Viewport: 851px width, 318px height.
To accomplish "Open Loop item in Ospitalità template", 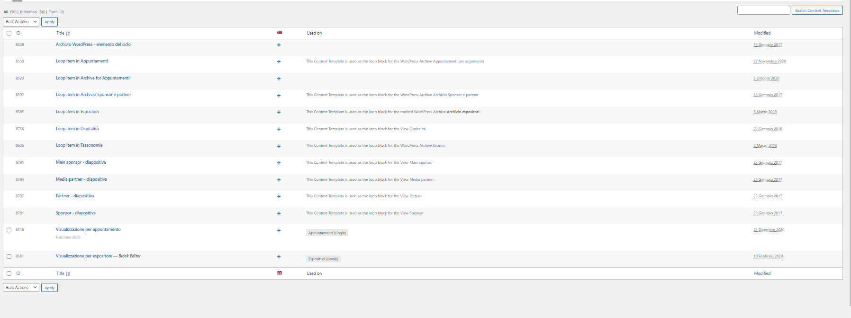I will pos(77,129).
